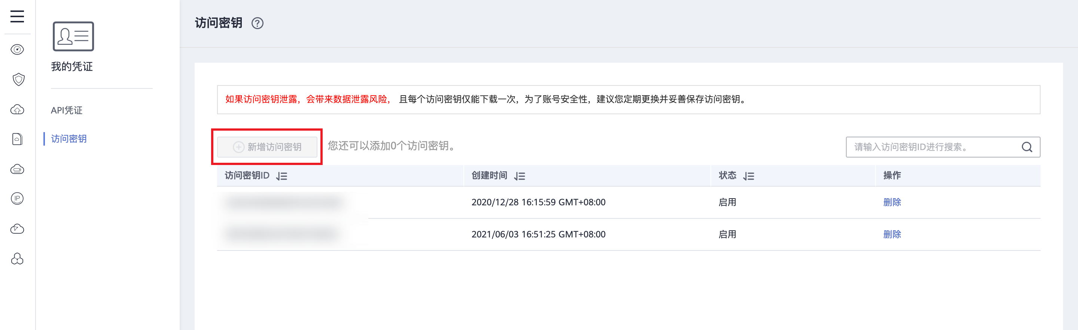Open help icon next to 访问密钥 title

tap(258, 24)
